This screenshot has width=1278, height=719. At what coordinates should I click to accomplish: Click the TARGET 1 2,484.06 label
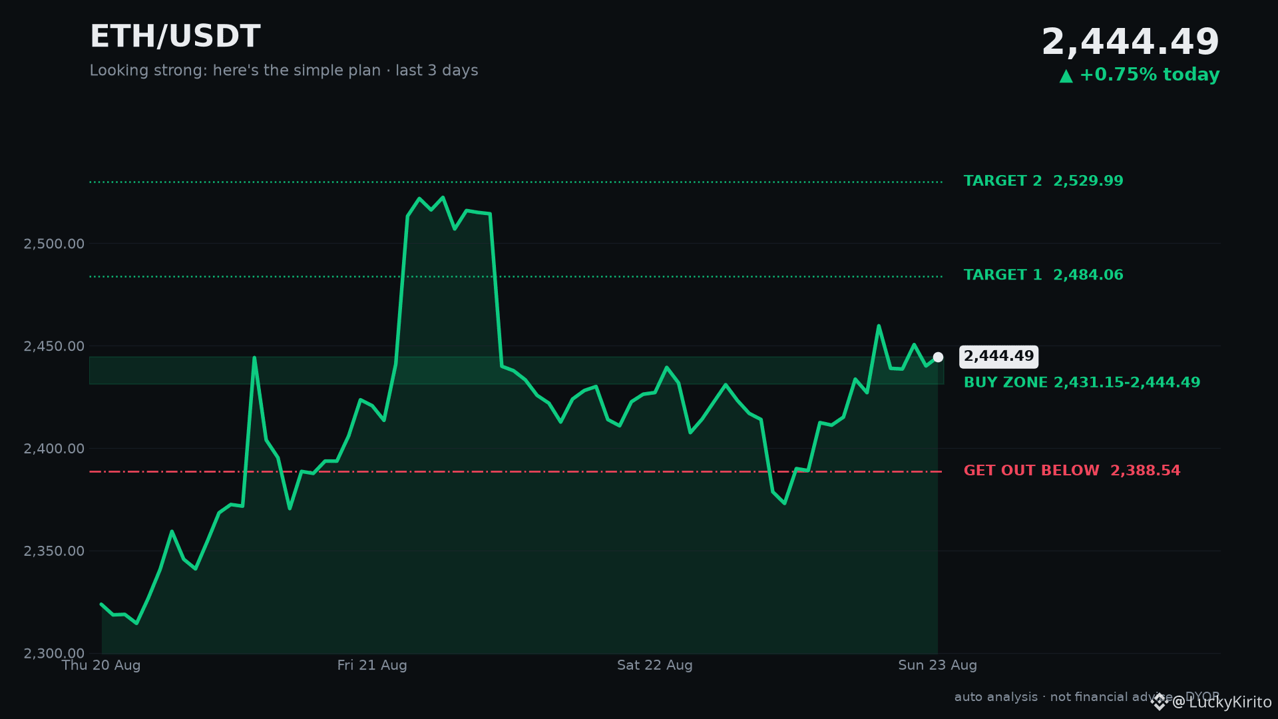(x=1043, y=275)
